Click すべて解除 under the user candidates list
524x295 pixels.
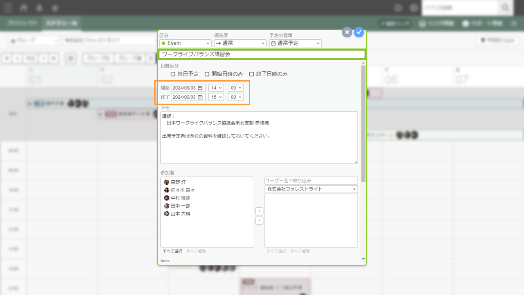[x=300, y=251]
